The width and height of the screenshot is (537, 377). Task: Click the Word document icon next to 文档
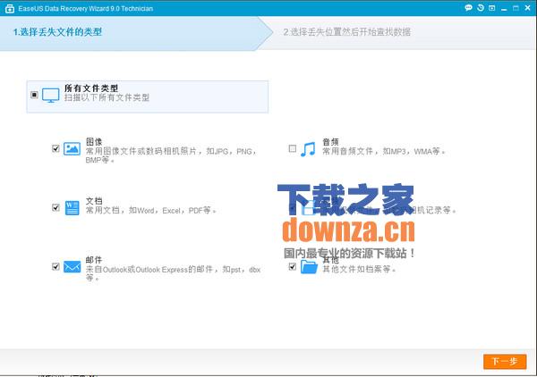click(72, 207)
